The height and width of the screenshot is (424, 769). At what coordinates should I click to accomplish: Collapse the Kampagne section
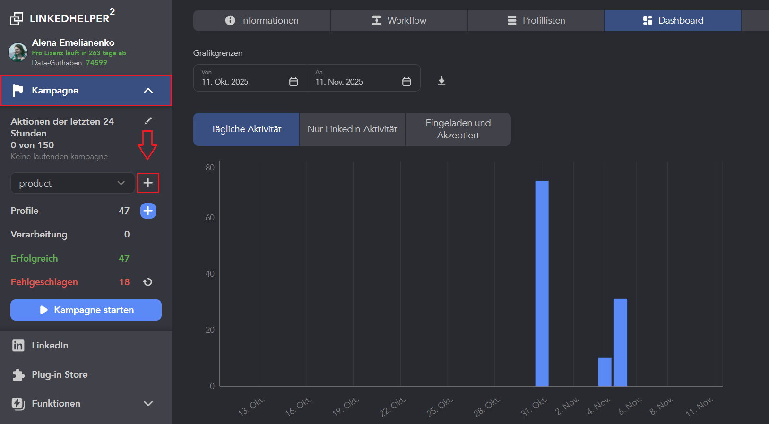point(148,91)
